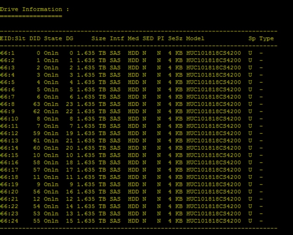Select slot entry '66:5'
This screenshot has height=235, width=293.
point(7,82)
